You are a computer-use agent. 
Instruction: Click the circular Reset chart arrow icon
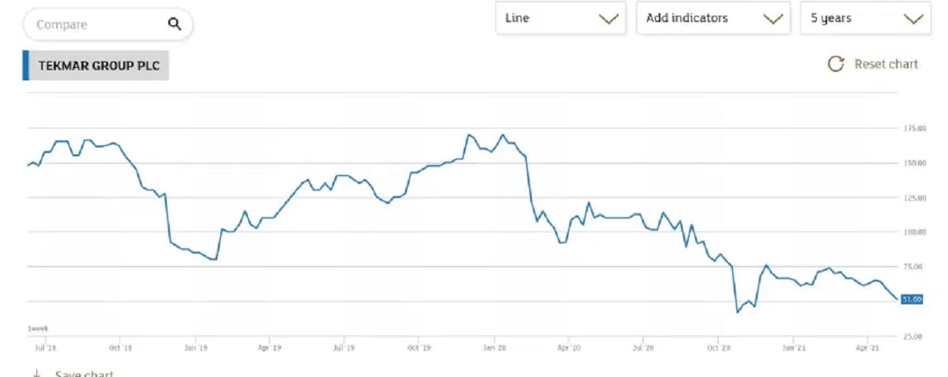pyautogui.click(x=835, y=64)
